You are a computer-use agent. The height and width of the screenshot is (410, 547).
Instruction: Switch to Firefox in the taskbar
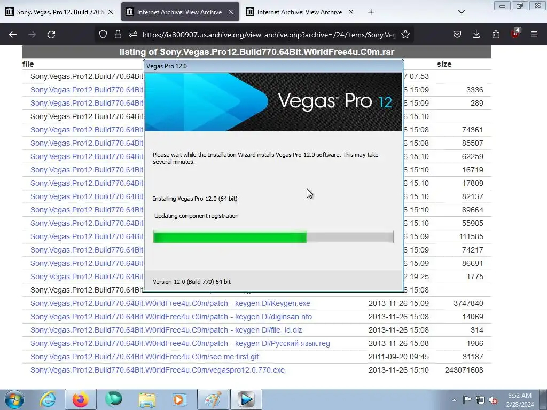tap(80, 399)
